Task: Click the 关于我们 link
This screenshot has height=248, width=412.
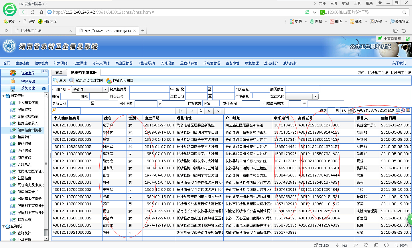Action: (399, 63)
